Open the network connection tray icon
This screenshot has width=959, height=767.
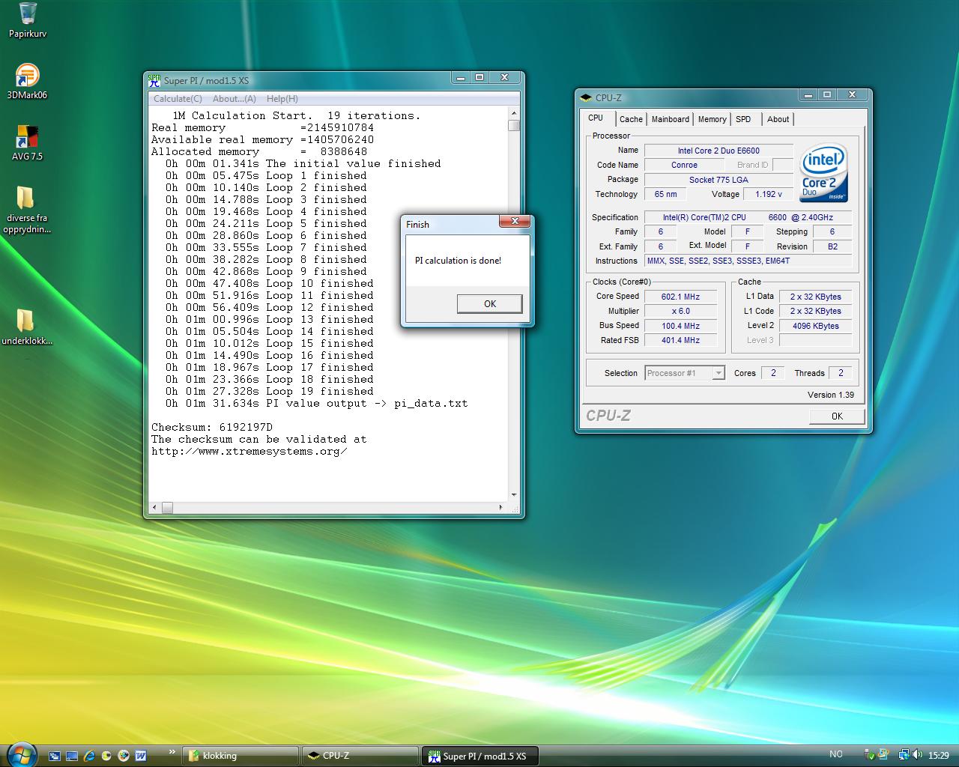(904, 755)
